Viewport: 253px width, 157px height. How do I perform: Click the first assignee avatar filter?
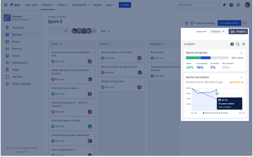tap(74, 31)
